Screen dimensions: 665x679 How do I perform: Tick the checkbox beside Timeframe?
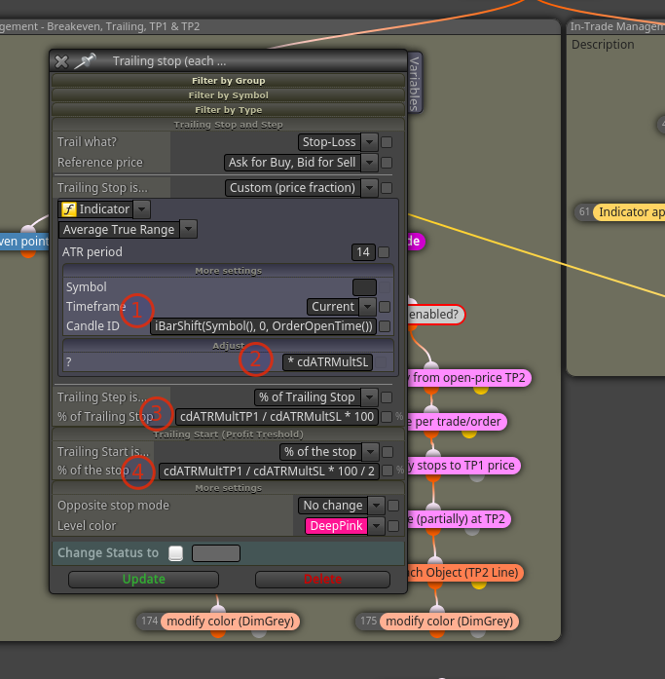click(x=385, y=307)
